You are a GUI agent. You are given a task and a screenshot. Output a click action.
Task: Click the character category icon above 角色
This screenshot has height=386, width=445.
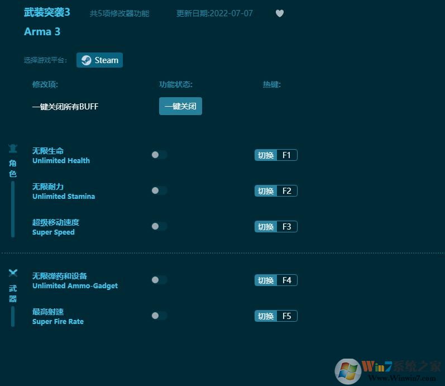[x=13, y=148]
